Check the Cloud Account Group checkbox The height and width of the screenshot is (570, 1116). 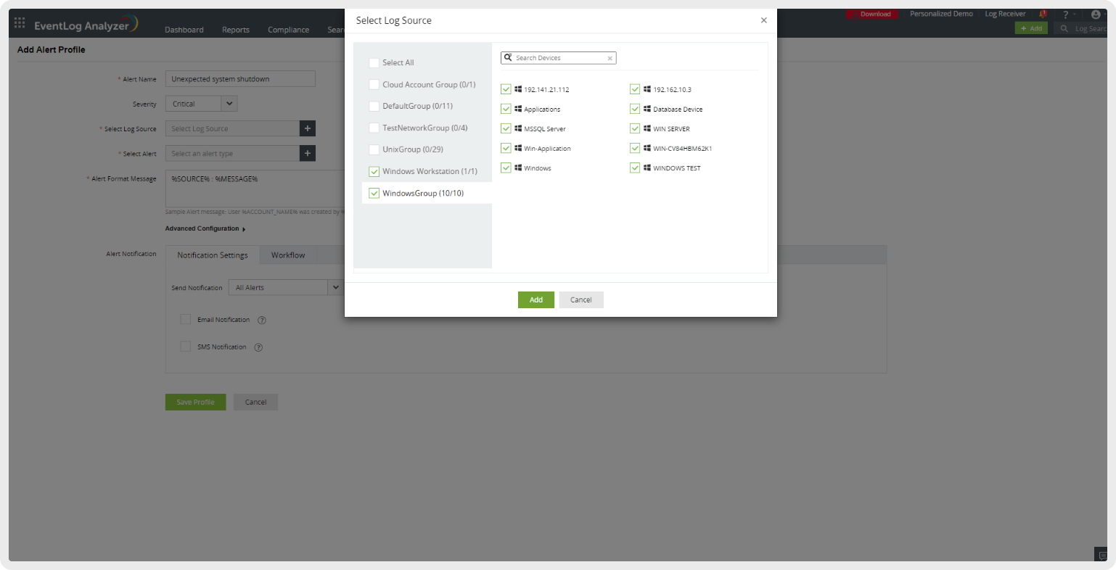click(374, 85)
